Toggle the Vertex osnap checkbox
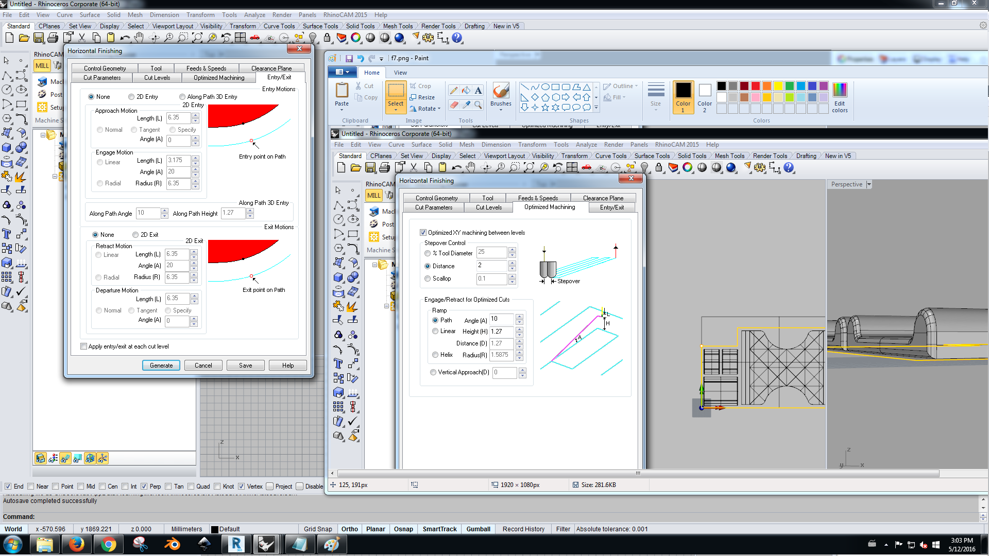This screenshot has width=989, height=556. [x=241, y=486]
